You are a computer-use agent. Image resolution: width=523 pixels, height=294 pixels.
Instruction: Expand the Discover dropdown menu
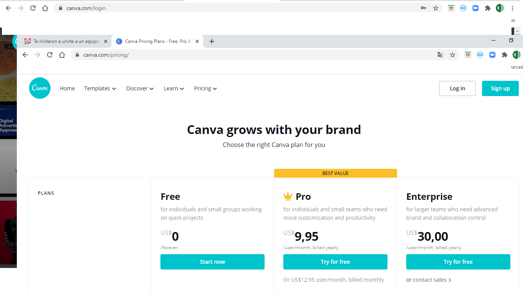pyautogui.click(x=140, y=88)
